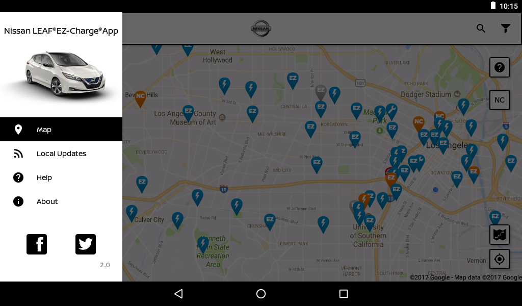Select the gray EZ pin near N Wilton Pl
The height and width of the screenshot is (306, 522).
coord(321,92)
